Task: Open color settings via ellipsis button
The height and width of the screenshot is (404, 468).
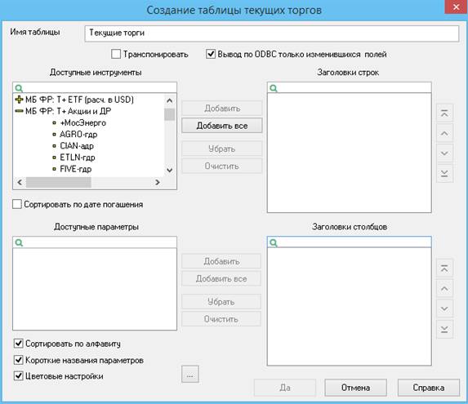Action: (x=189, y=374)
